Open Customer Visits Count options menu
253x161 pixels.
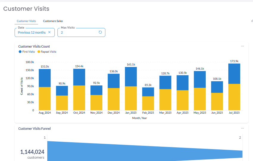(x=242, y=46)
